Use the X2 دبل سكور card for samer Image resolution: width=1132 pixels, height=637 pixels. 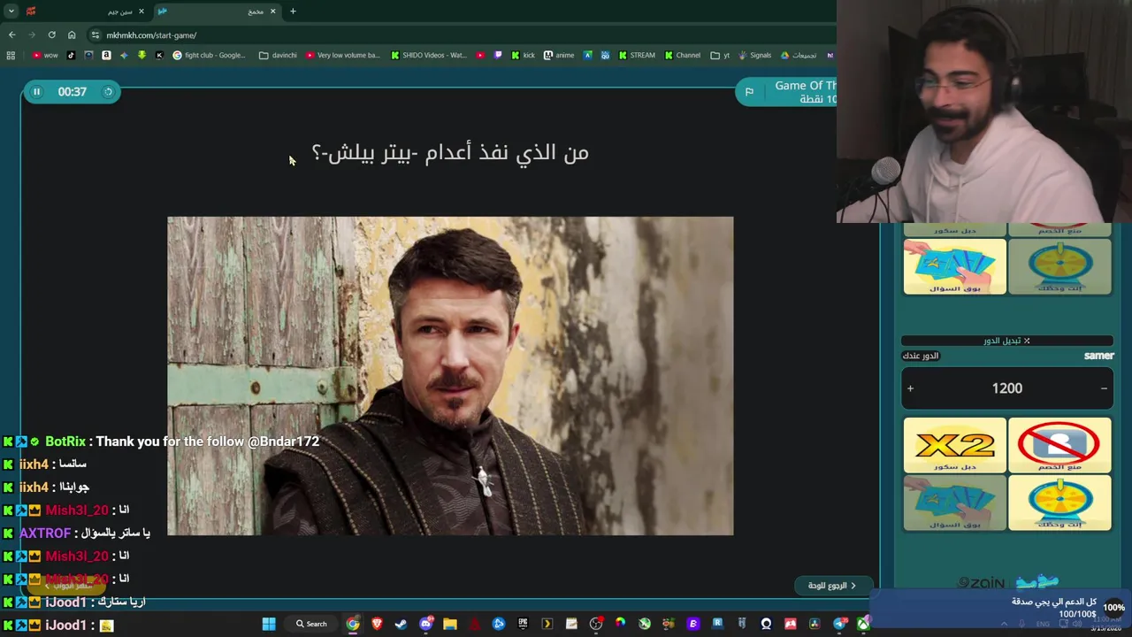pyautogui.click(x=955, y=445)
